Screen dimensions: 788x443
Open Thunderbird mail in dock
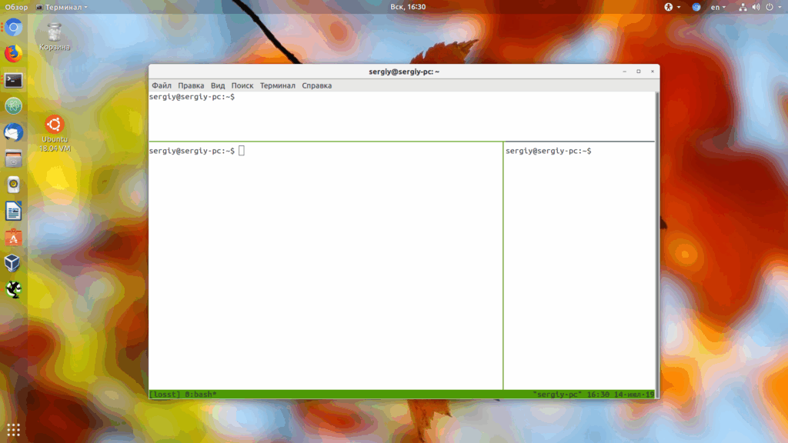[14, 132]
